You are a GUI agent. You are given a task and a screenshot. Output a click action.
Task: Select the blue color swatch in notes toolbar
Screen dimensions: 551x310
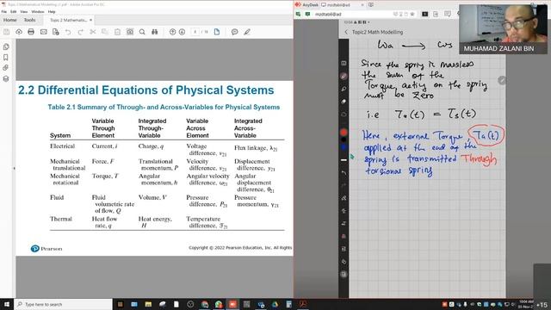tap(344, 147)
